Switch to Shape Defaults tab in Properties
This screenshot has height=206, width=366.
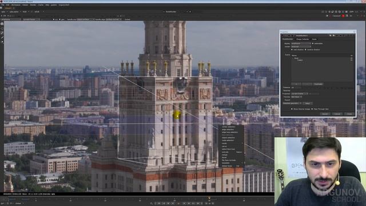coord(303,39)
